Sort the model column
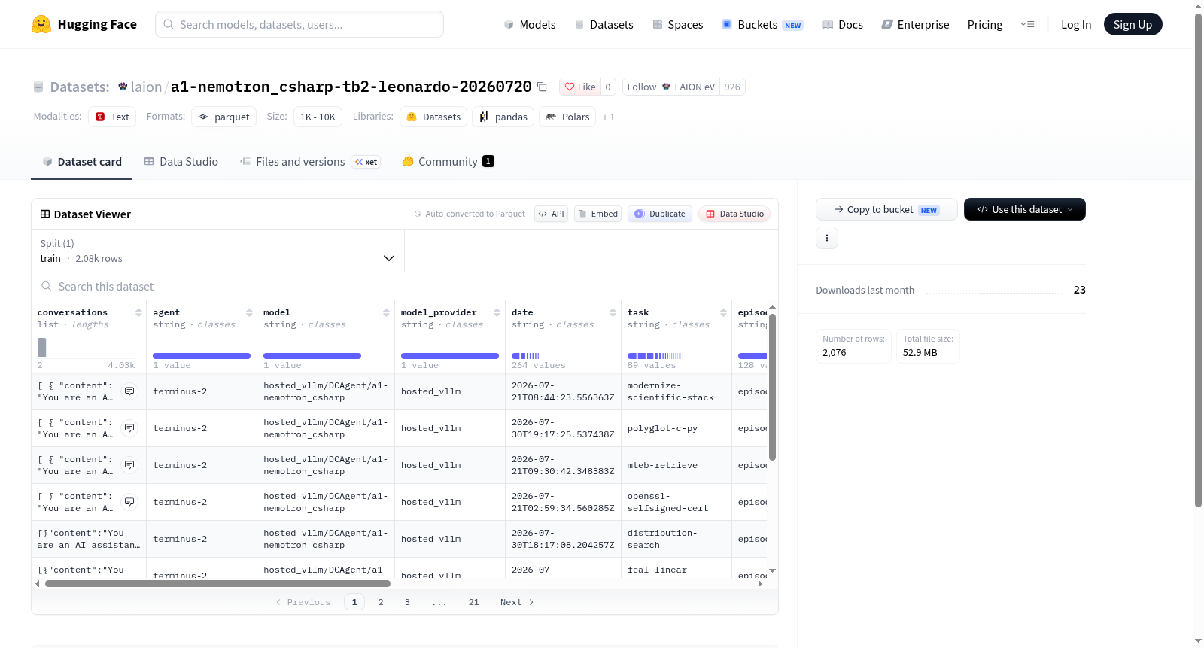 coord(386,312)
